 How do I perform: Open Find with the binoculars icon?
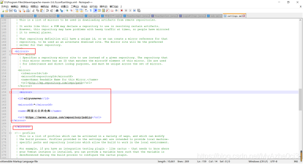(57, 10)
